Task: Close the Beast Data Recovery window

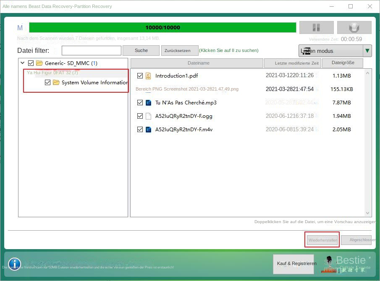Action: coord(370,6)
